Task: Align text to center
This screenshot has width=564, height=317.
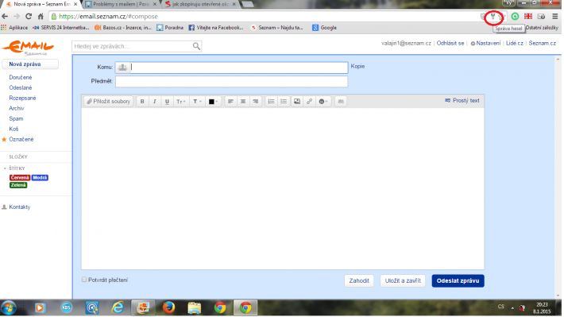Action: point(243,102)
